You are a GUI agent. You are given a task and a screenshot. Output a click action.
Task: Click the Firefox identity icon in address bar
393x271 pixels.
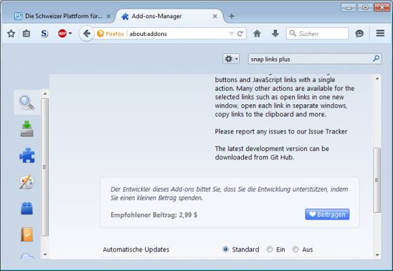click(x=100, y=33)
